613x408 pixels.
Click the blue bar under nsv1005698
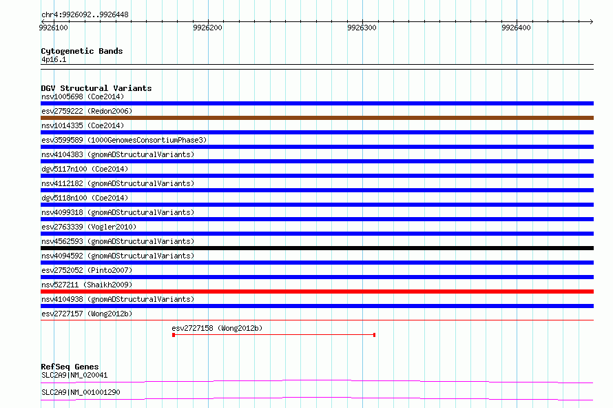317,103
